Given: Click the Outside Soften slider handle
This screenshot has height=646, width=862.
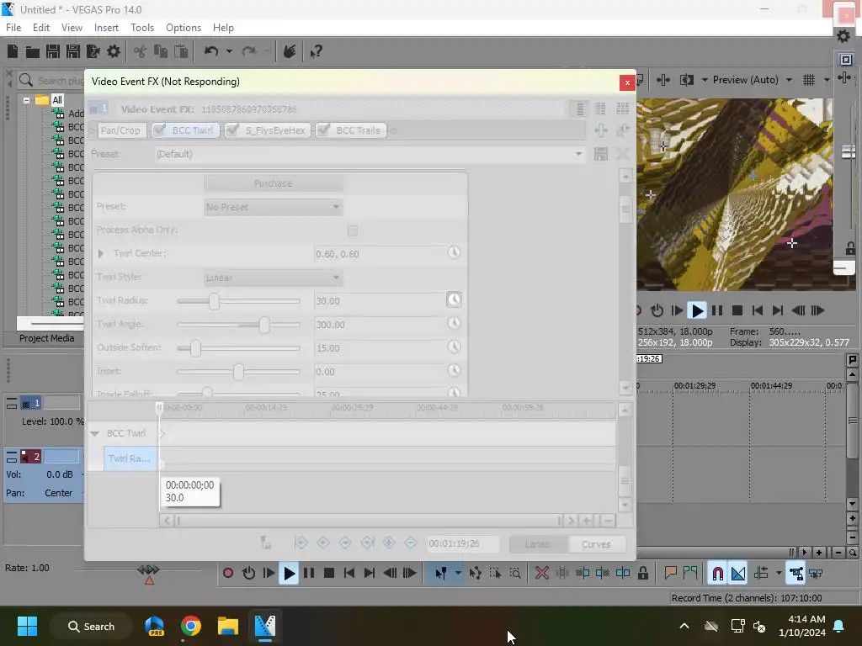Looking at the screenshot, I should (195, 348).
